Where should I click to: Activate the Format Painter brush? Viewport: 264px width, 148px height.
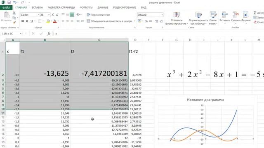click(14, 22)
